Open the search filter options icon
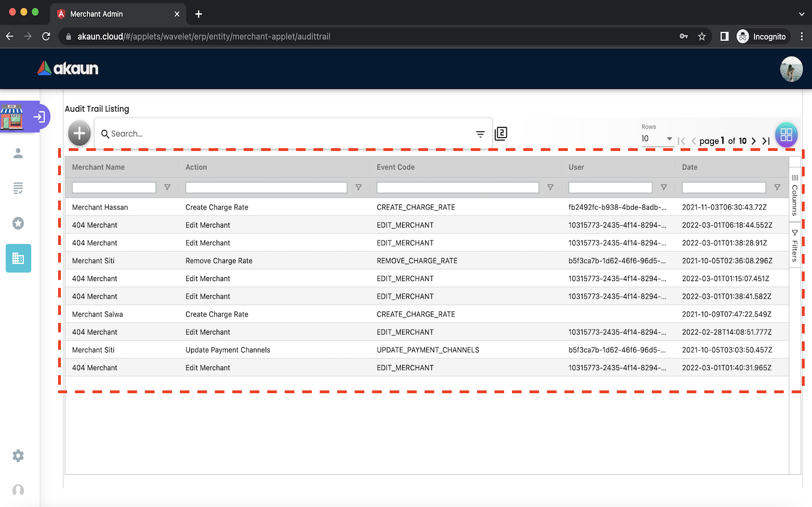The image size is (812, 507). pyautogui.click(x=480, y=134)
